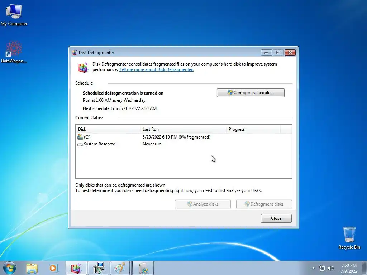
Task: Click 'Run at 1:00 AM every Wednesday' text
Action: tap(114, 100)
